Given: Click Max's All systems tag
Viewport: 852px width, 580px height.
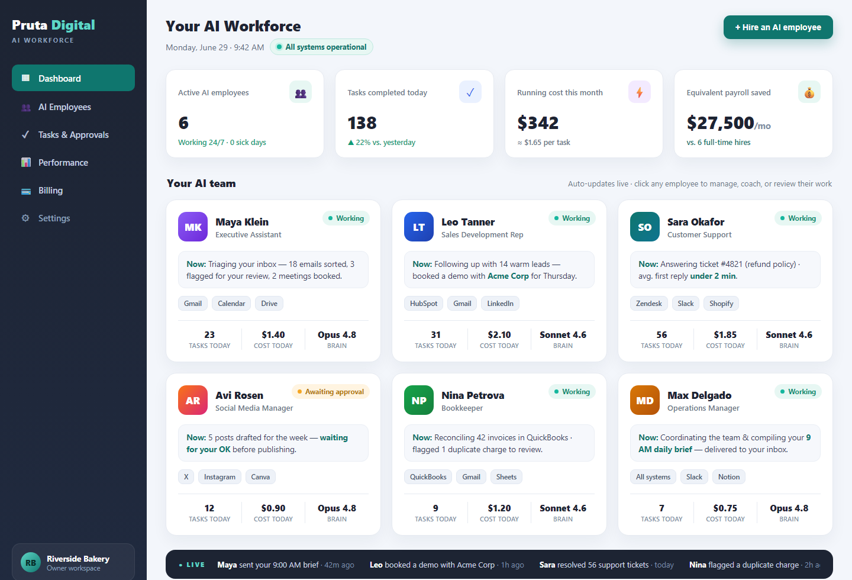Looking at the screenshot, I should coord(653,477).
